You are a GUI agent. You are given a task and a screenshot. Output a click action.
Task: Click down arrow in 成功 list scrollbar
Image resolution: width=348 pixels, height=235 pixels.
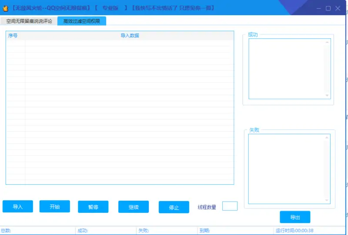pos(327,96)
